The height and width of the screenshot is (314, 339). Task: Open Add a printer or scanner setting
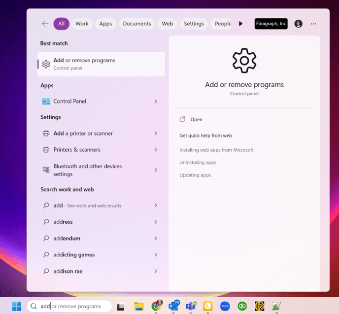(101, 134)
